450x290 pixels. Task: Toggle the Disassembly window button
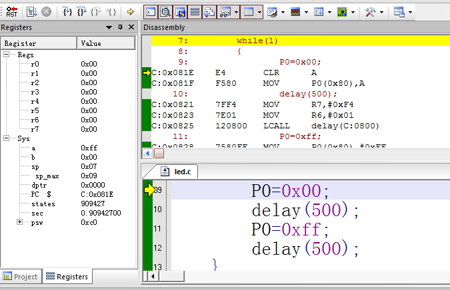click(165, 11)
